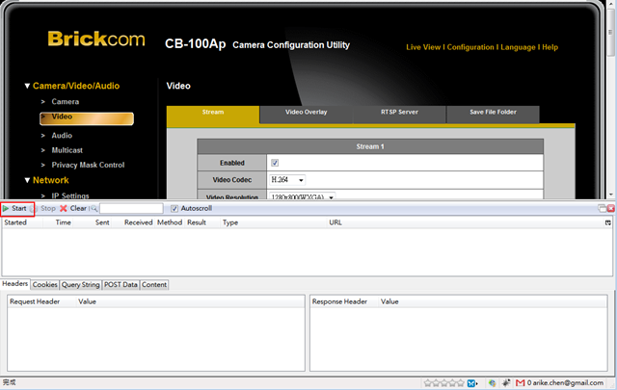617x390 pixels.
Task: Toggle the Autoscroll checkbox
Action: [x=174, y=208]
